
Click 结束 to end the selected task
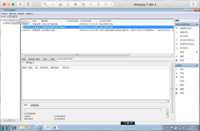(x=182, y=73)
